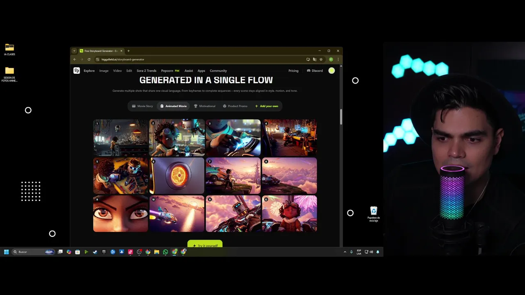
Task: Open volume control in system tray
Action: (x=371, y=252)
